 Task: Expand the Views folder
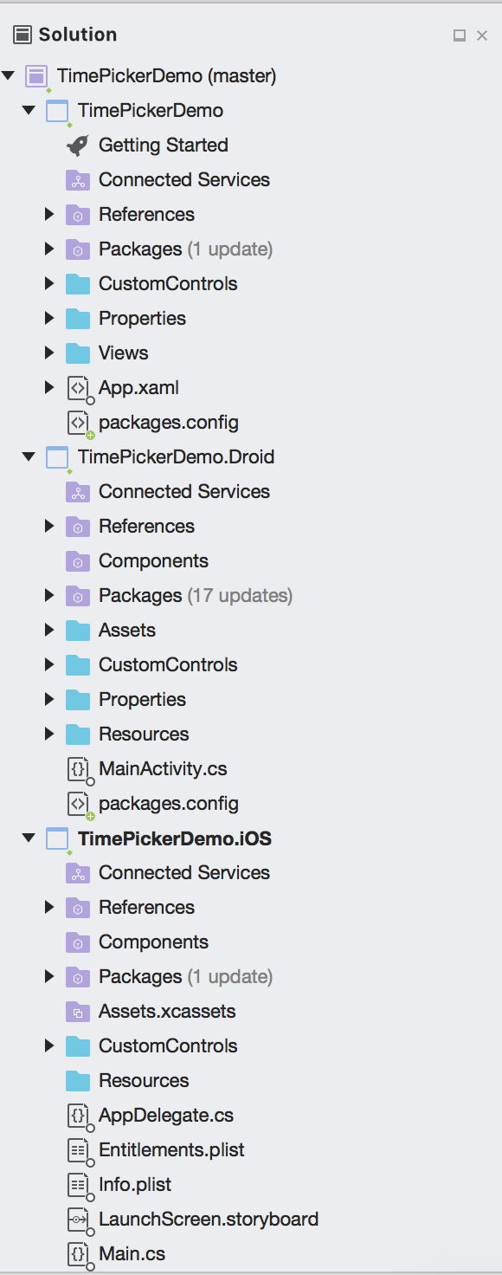coord(50,353)
